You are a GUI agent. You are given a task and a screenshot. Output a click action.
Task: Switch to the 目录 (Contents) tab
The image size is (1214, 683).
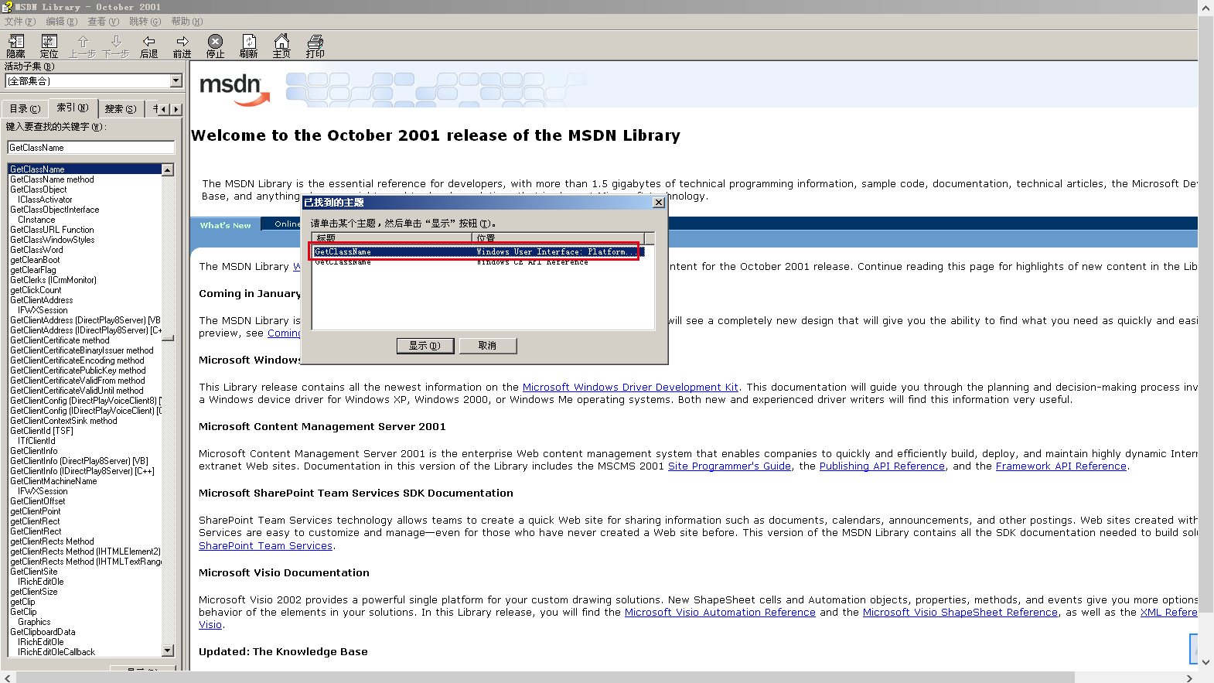pos(25,109)
